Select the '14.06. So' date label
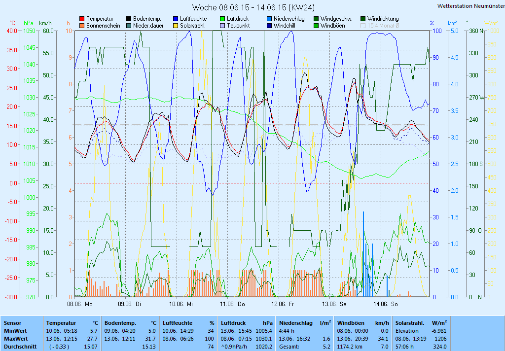 [386, 304]
